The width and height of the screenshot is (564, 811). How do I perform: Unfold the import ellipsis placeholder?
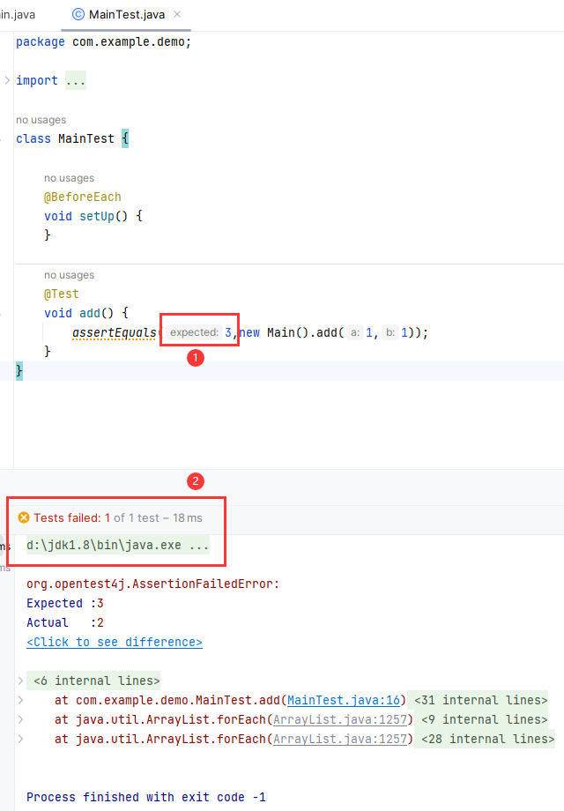[76, 80]
